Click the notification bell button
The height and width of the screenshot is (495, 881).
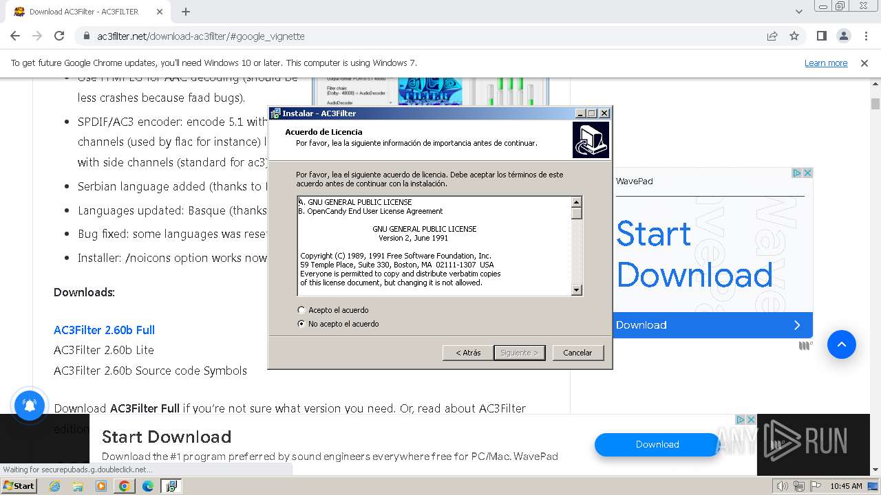coord(30,406)
